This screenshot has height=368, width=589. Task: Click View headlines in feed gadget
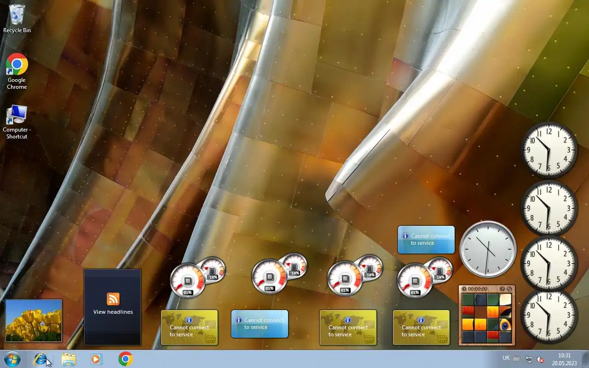[x=113, y=312]
